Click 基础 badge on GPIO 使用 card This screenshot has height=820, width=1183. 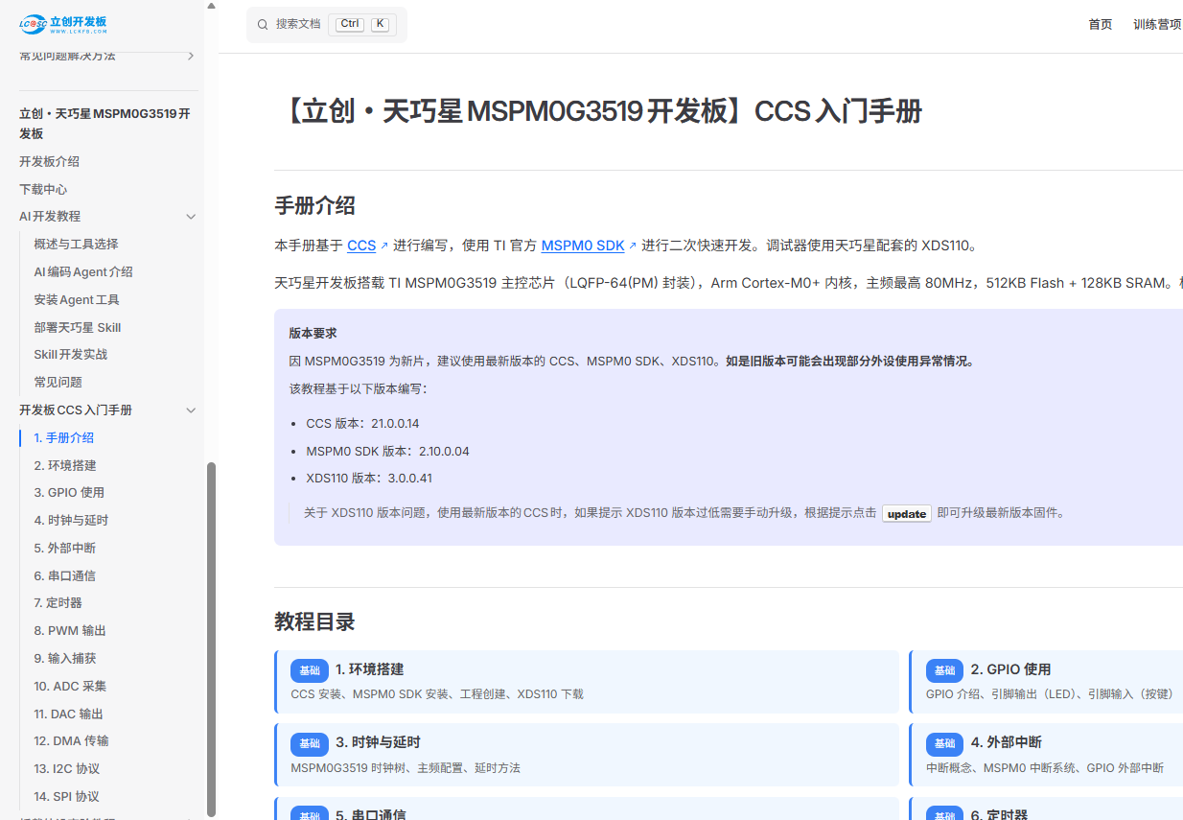tap(945, 670)
